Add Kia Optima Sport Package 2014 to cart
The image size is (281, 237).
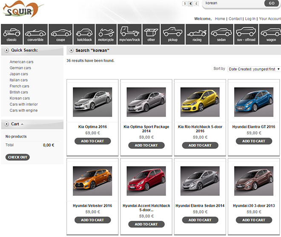click(146, 145)
